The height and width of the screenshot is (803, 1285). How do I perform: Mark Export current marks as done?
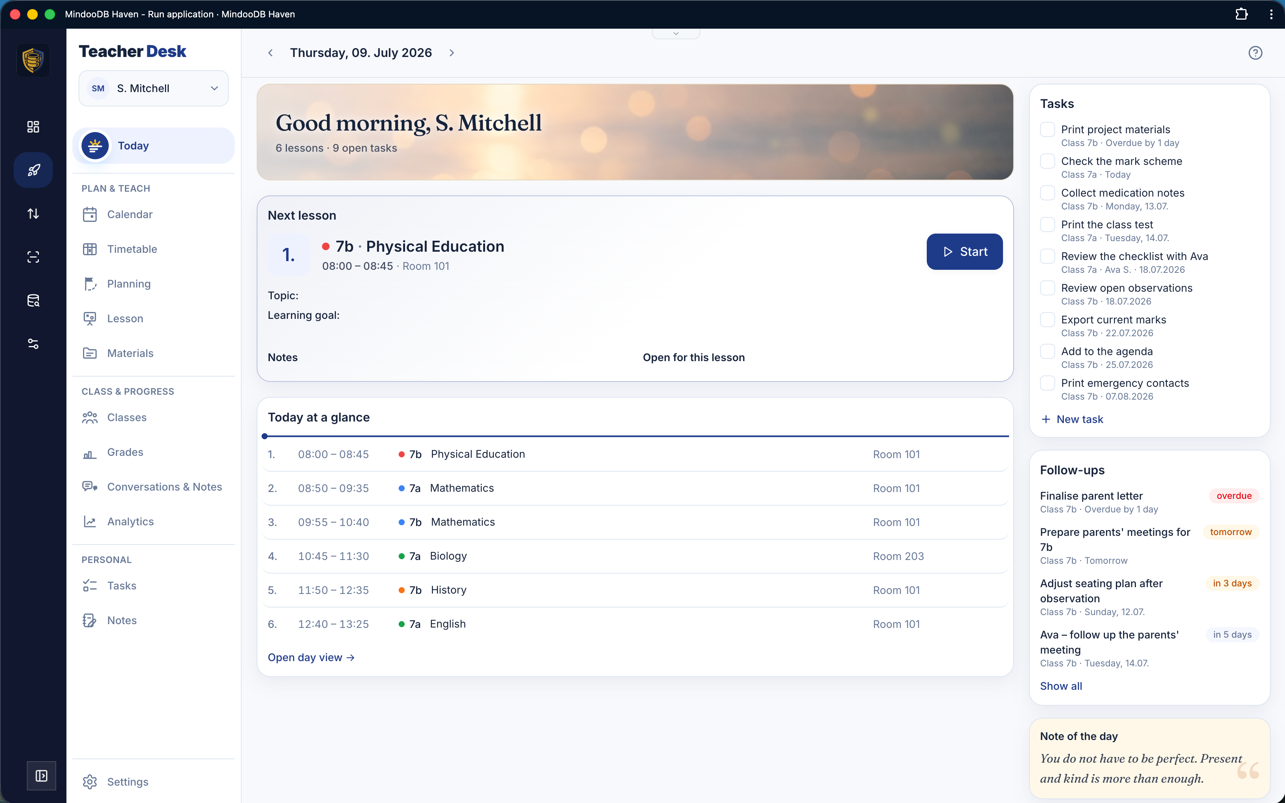coord(1047,319)
